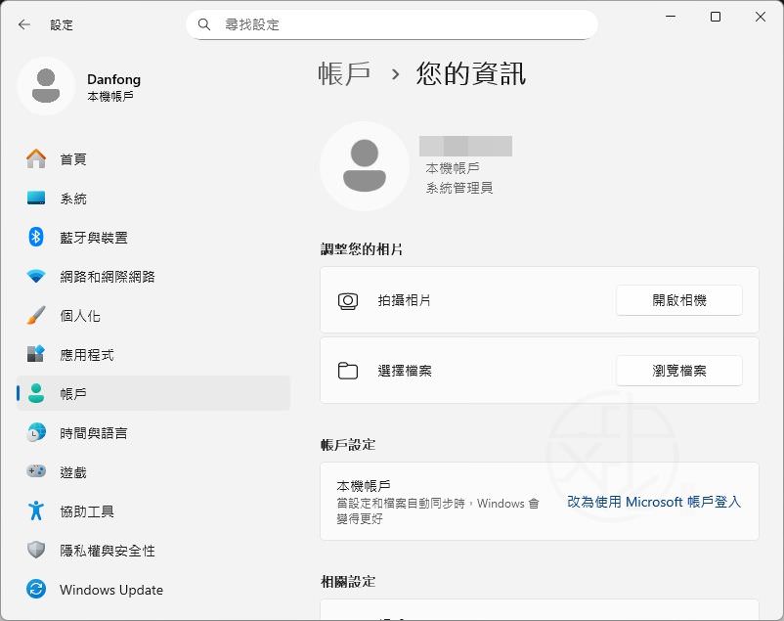Viewport: 784px width, 621px height.
Task: Click the 帳戶 breadcrumb link
Action: click(344, 73)
